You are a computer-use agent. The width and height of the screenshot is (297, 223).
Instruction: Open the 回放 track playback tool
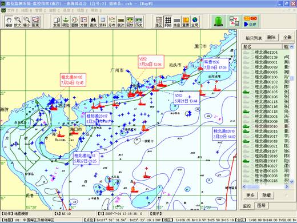pyautogui.click(x=130, y=22)
